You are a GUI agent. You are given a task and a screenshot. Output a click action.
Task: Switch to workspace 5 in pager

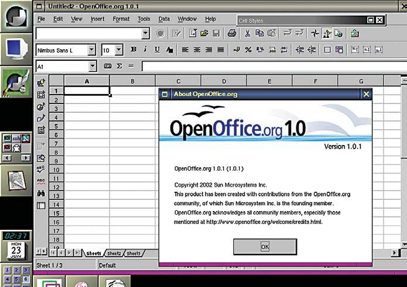pyautogui.click(x=16, y=279)
